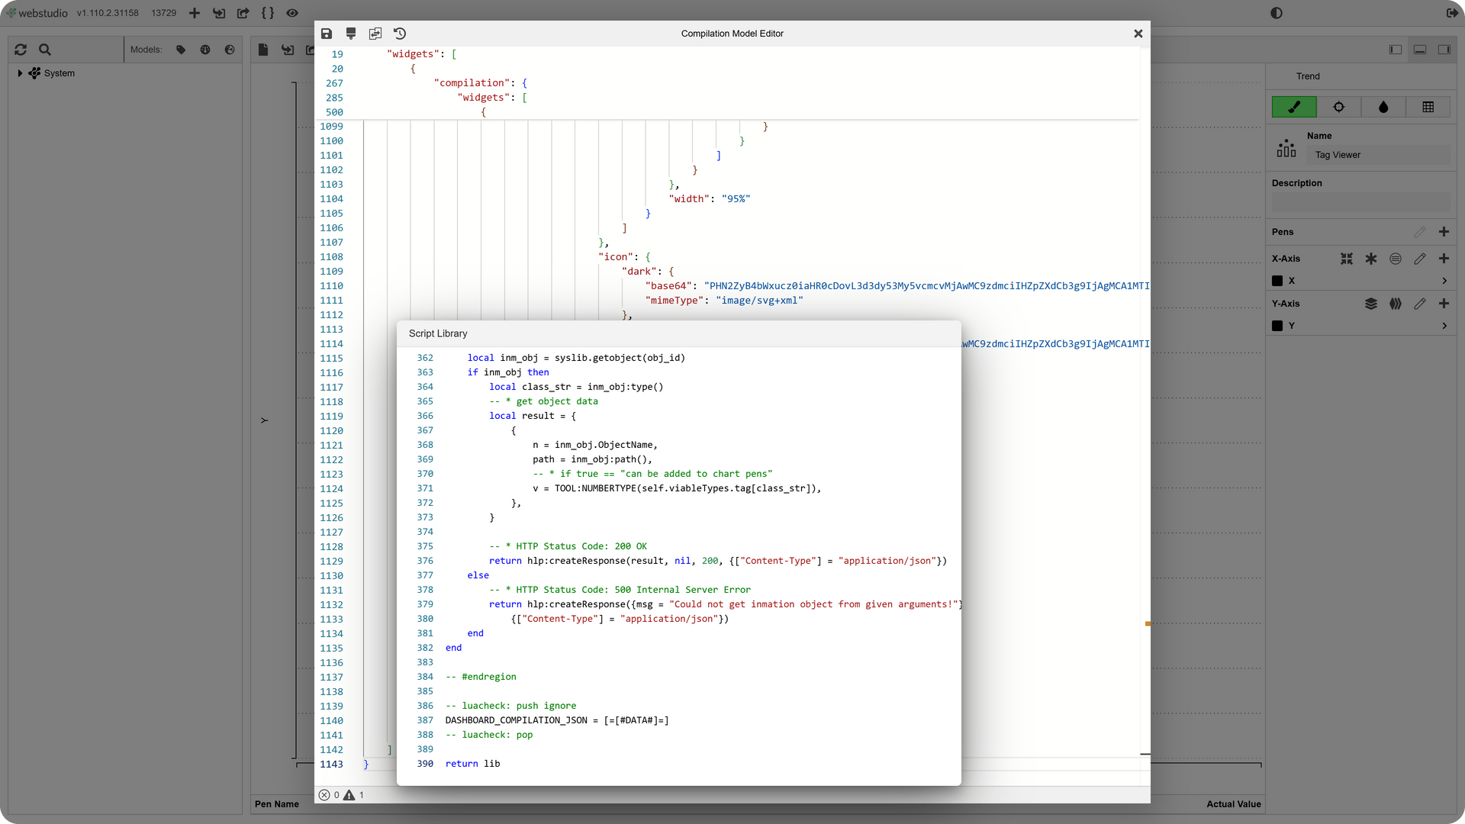Select the tag model icon next to Models
This screenshot has width=1465, height=824.
click(x=181, y=50)
